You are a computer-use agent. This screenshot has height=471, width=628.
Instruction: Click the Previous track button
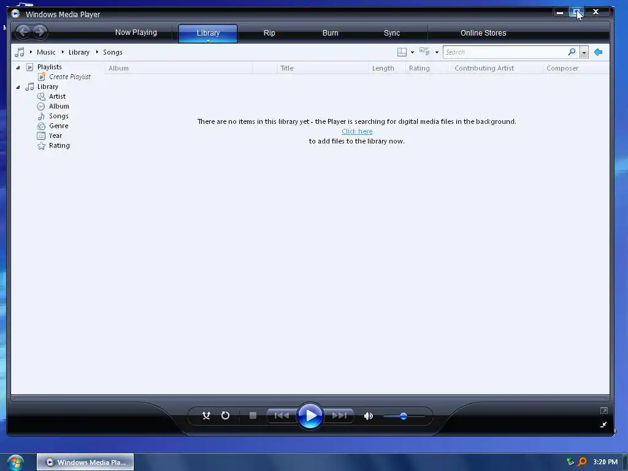281,416
